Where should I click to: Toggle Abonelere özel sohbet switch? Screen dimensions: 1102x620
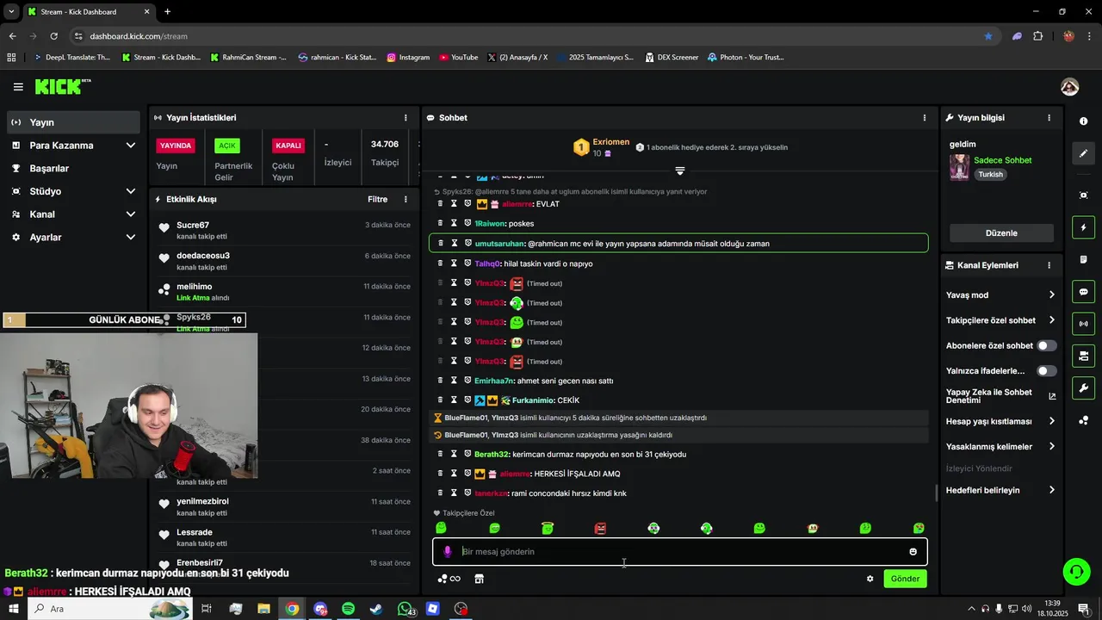coord(1046,345)
